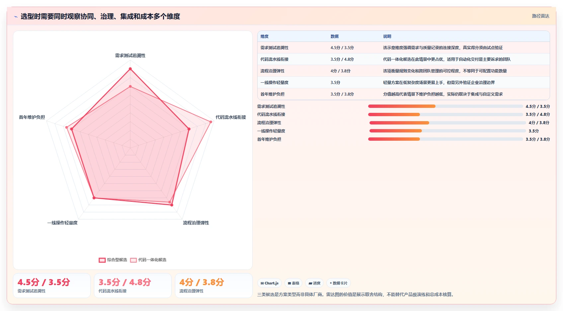Click the 首年维护负担 radar axis label
Image resolution: width=563 pixels, height=311 pixels.
coord(32,117)
